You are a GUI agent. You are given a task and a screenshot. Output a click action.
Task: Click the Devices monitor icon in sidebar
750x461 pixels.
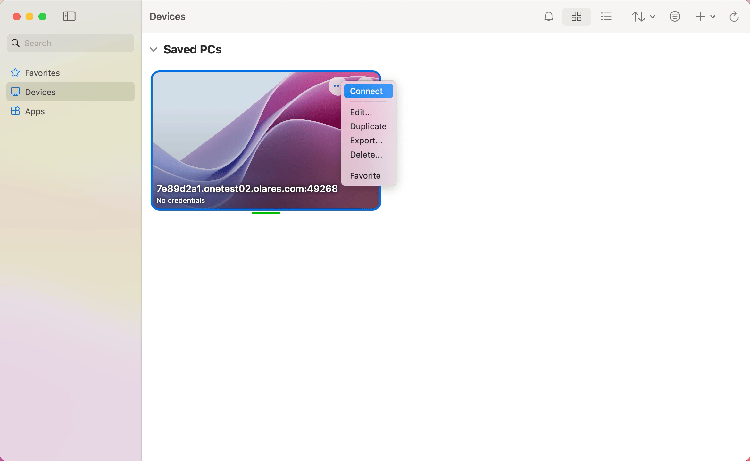(x=15, y=92)
